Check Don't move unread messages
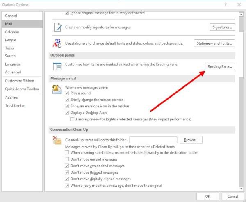Image resolution: width=246 pixels, height=202 pixels. pos(67,159)
